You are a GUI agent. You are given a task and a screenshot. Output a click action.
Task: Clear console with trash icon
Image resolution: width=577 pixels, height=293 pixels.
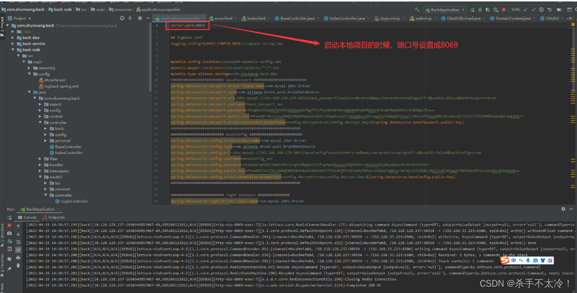(x=18, y=265)
